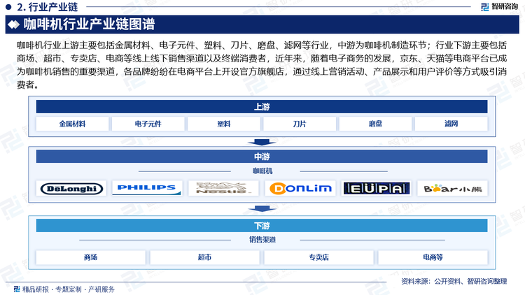The width and height of the screenshot is (525, 295).
Task: Click the small logo beside 精品研报 footer
Action: click(x=17, y=289)
